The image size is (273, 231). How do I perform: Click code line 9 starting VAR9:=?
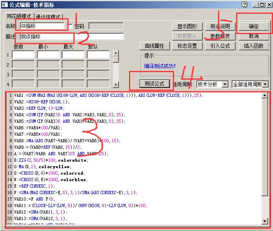pos(48,148)
